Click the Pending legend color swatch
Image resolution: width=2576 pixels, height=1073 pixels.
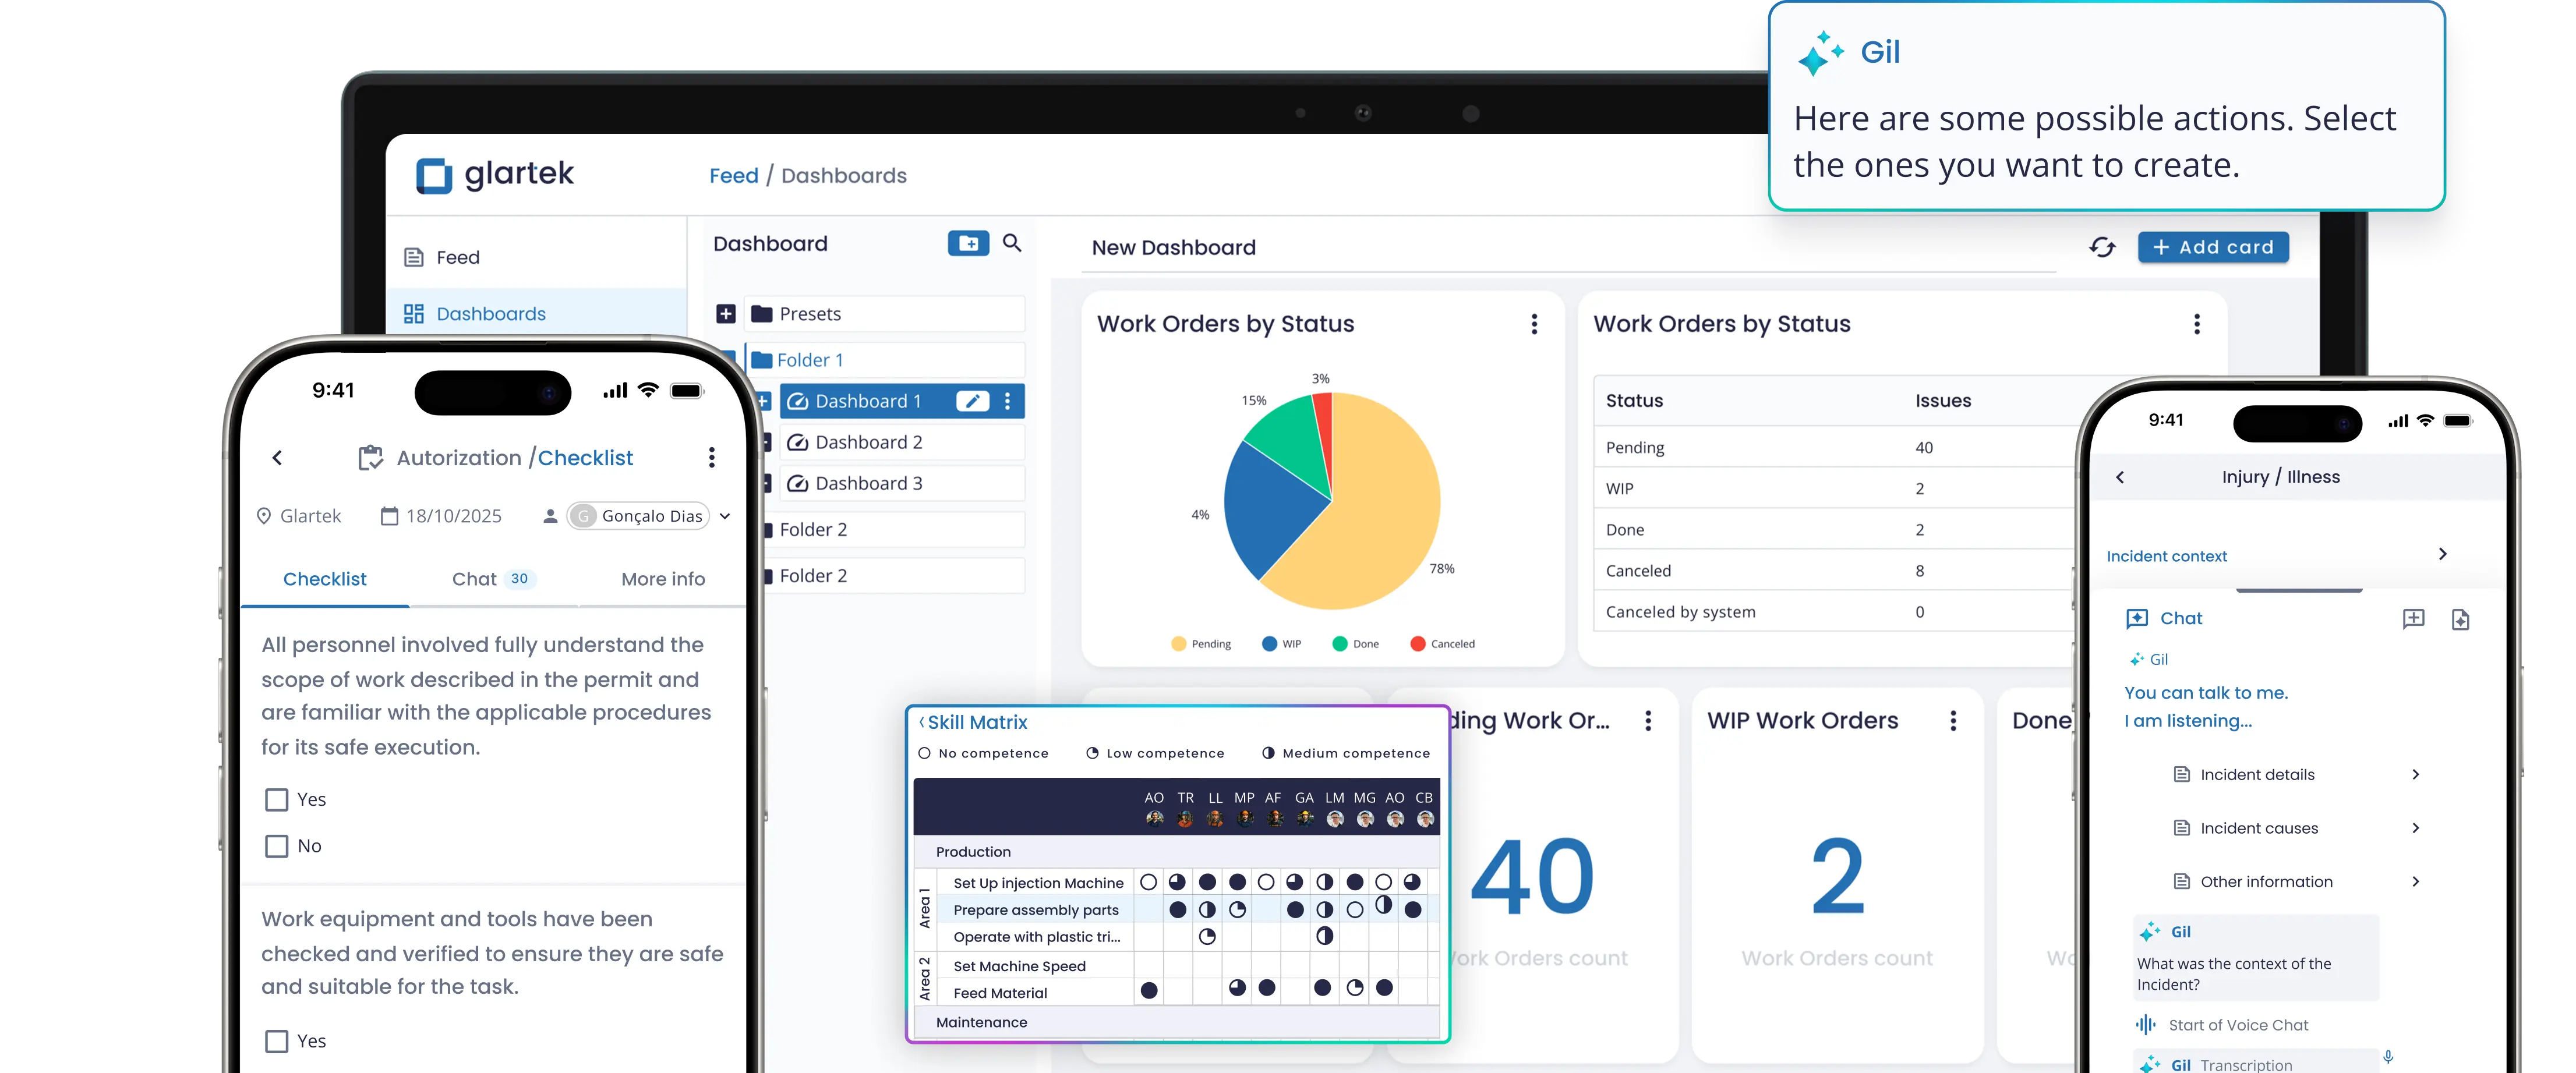click(x=1178, y=644)
